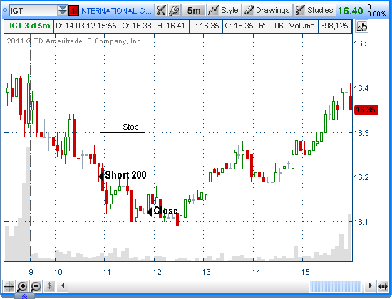Toggle the hand pointer info icon at top right of chart
Image resolution: width=392 pixels, height=299 pixels.
click(361, 26)
